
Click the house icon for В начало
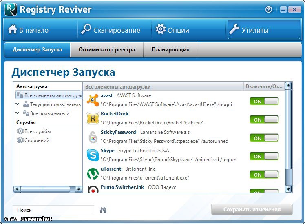pos(13,29)
